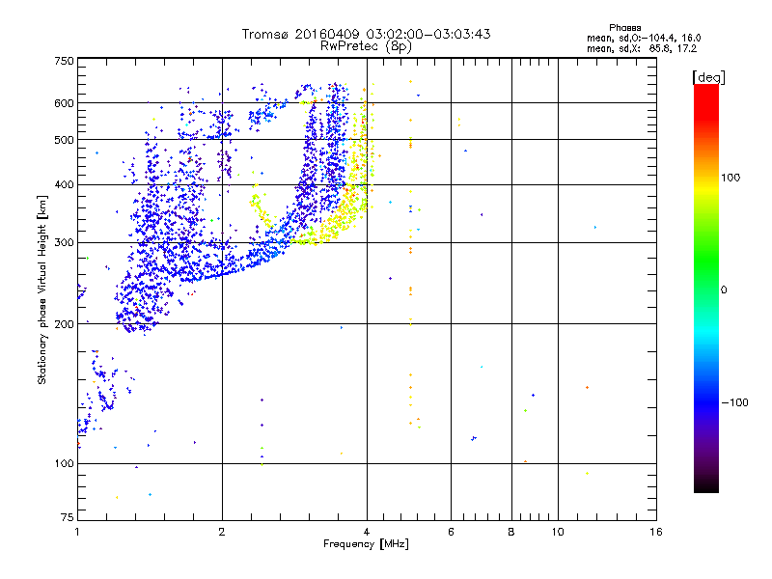Click the '500' y-axis tick label
Image resolution: width=772 pixels, height=579 pixels.
point(64,140)
